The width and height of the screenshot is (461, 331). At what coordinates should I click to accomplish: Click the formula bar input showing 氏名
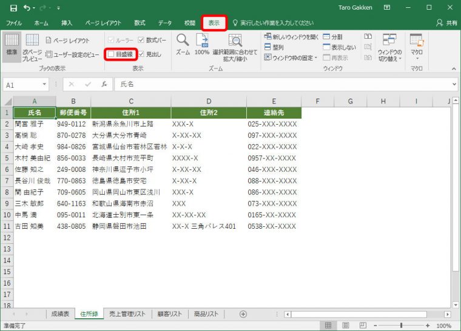(x=282, y=85)
